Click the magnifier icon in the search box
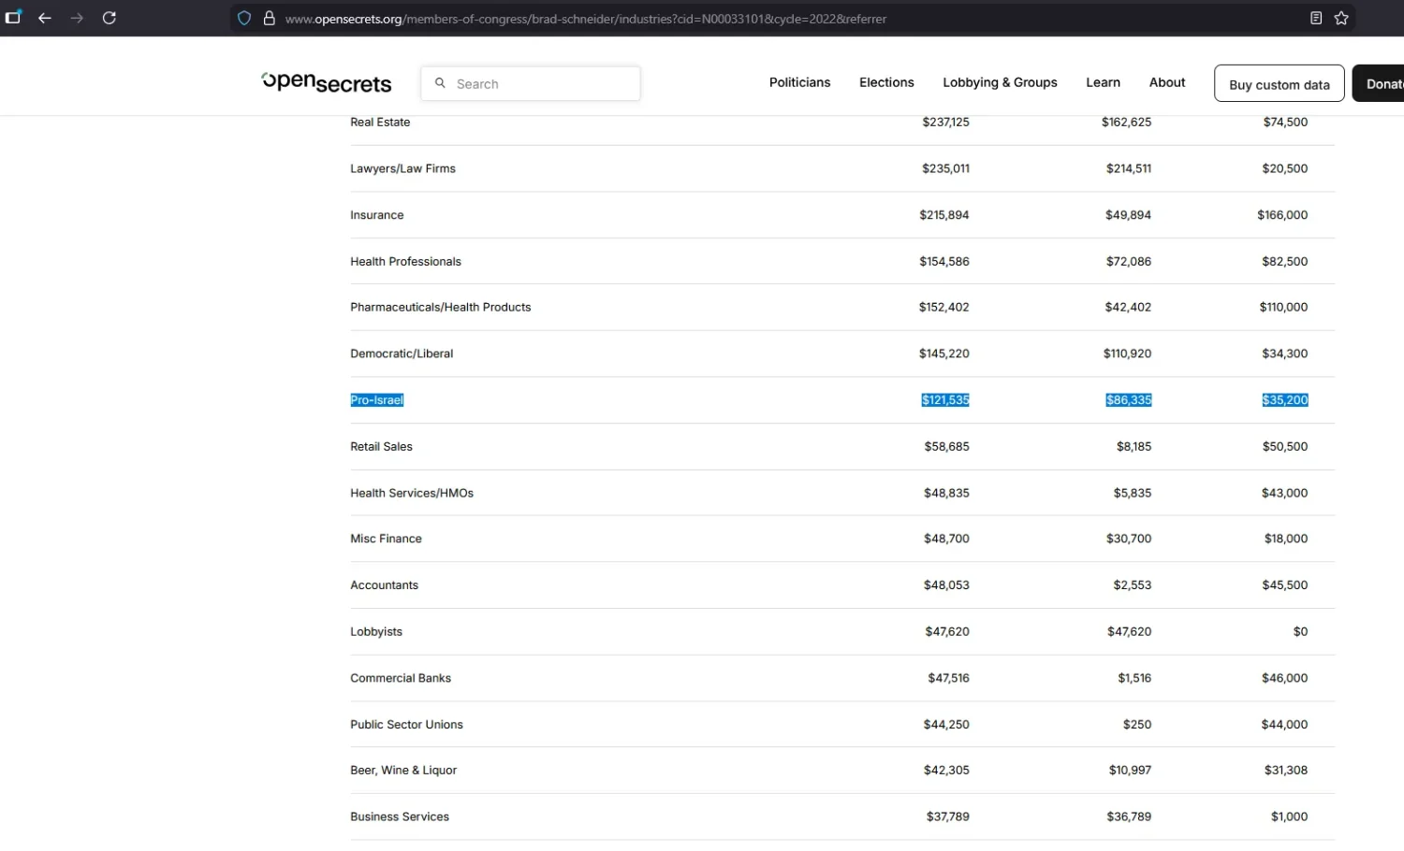The image size is (1404, 851). [x=440, y=83]
